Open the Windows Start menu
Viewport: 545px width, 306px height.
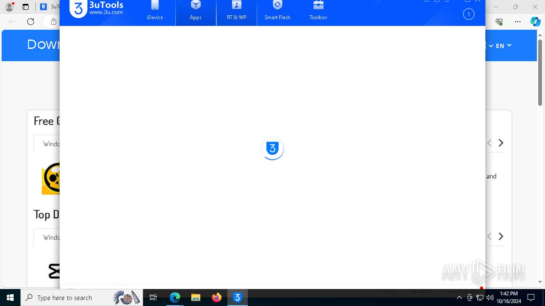coord(10,297)
